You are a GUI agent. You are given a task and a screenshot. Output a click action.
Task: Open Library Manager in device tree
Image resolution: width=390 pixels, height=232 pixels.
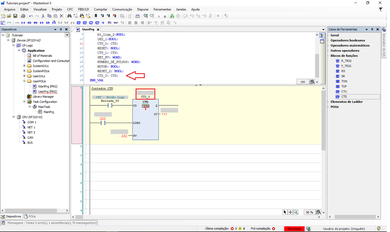tap(43, 97)
